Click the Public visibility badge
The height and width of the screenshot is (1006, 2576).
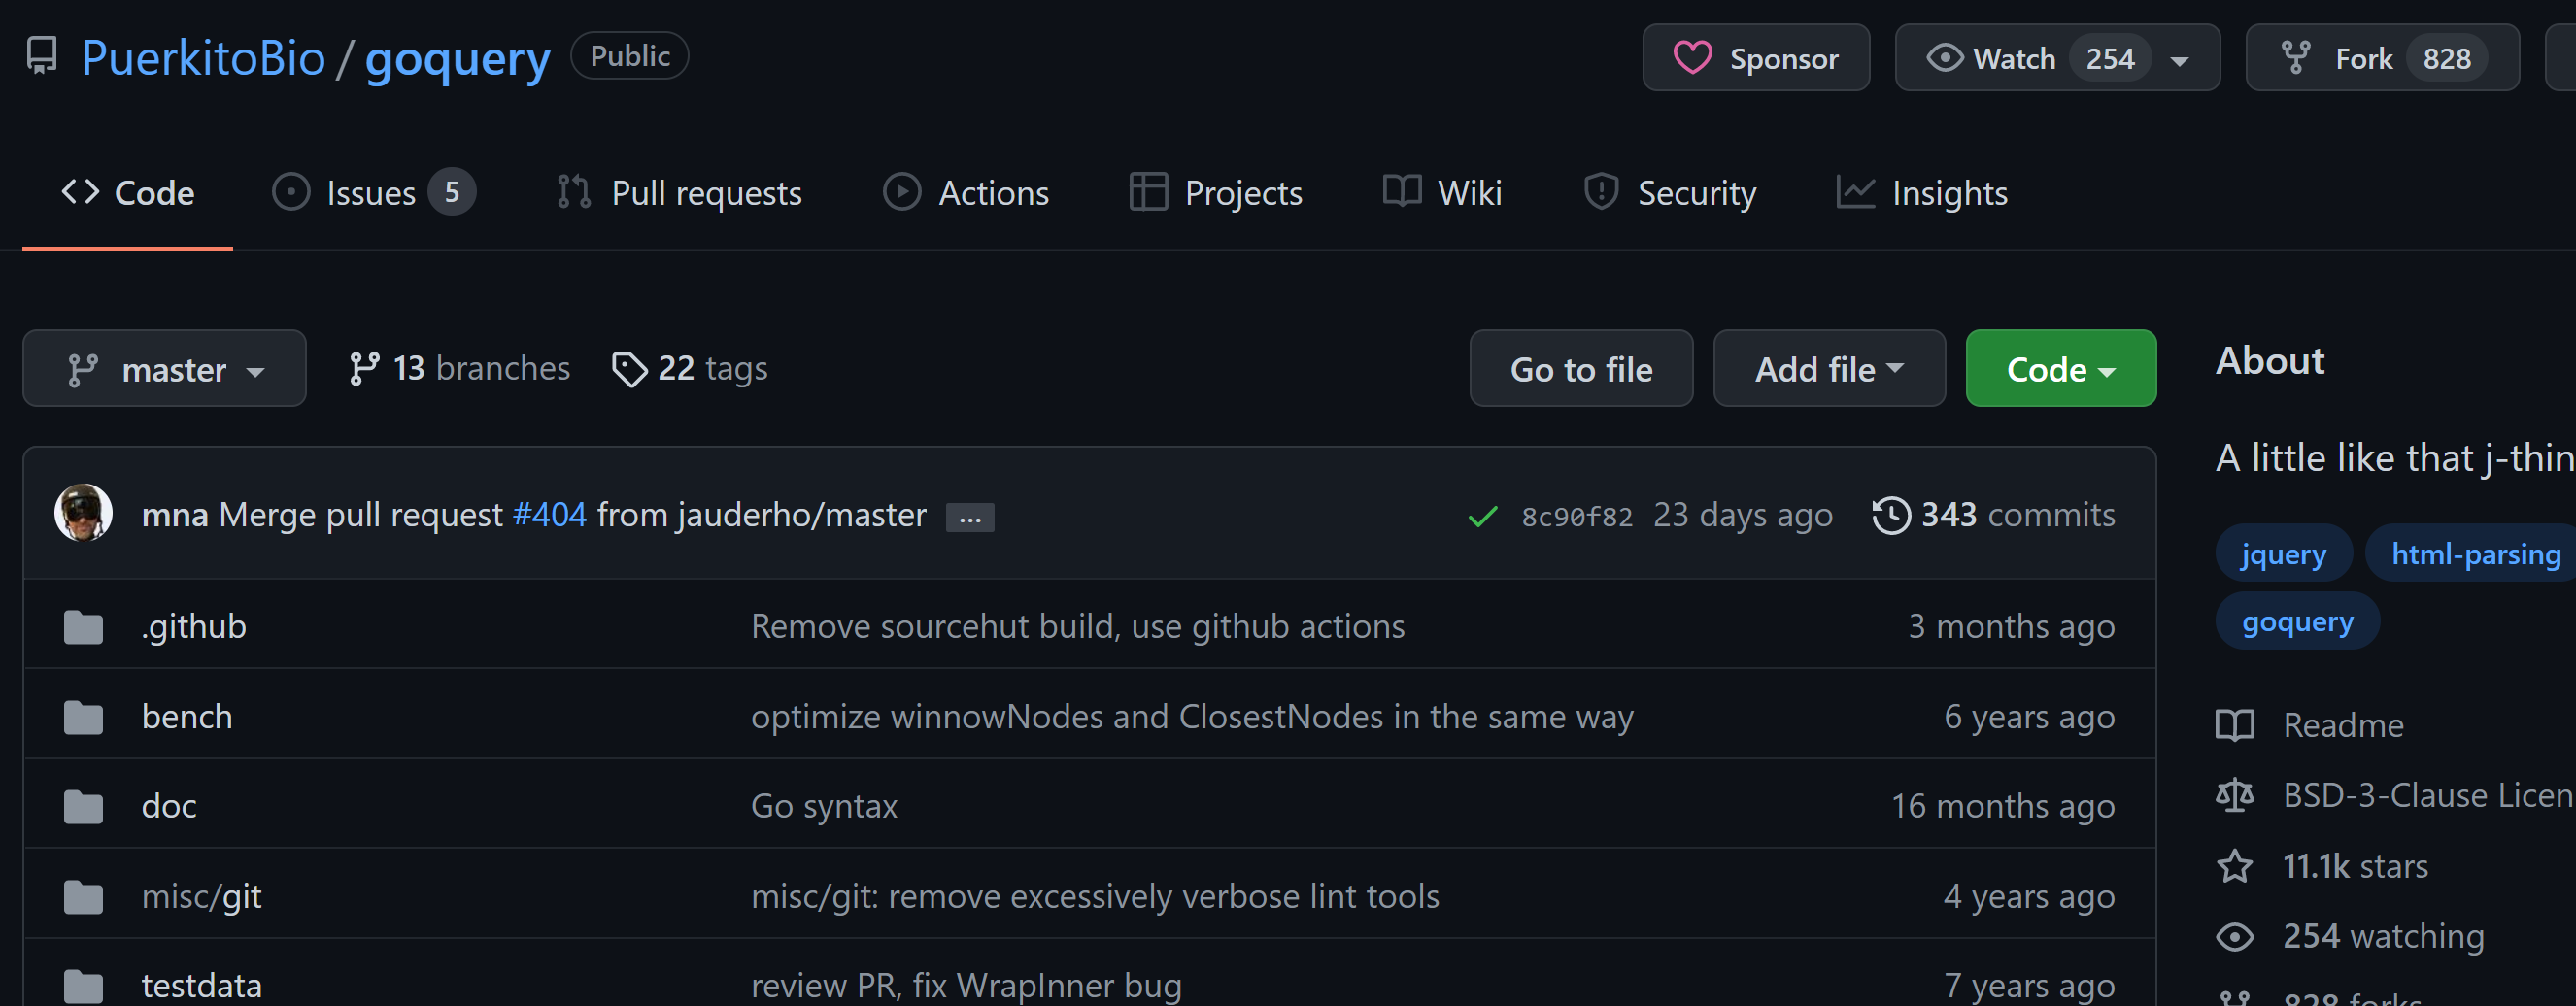coord(629,55)
